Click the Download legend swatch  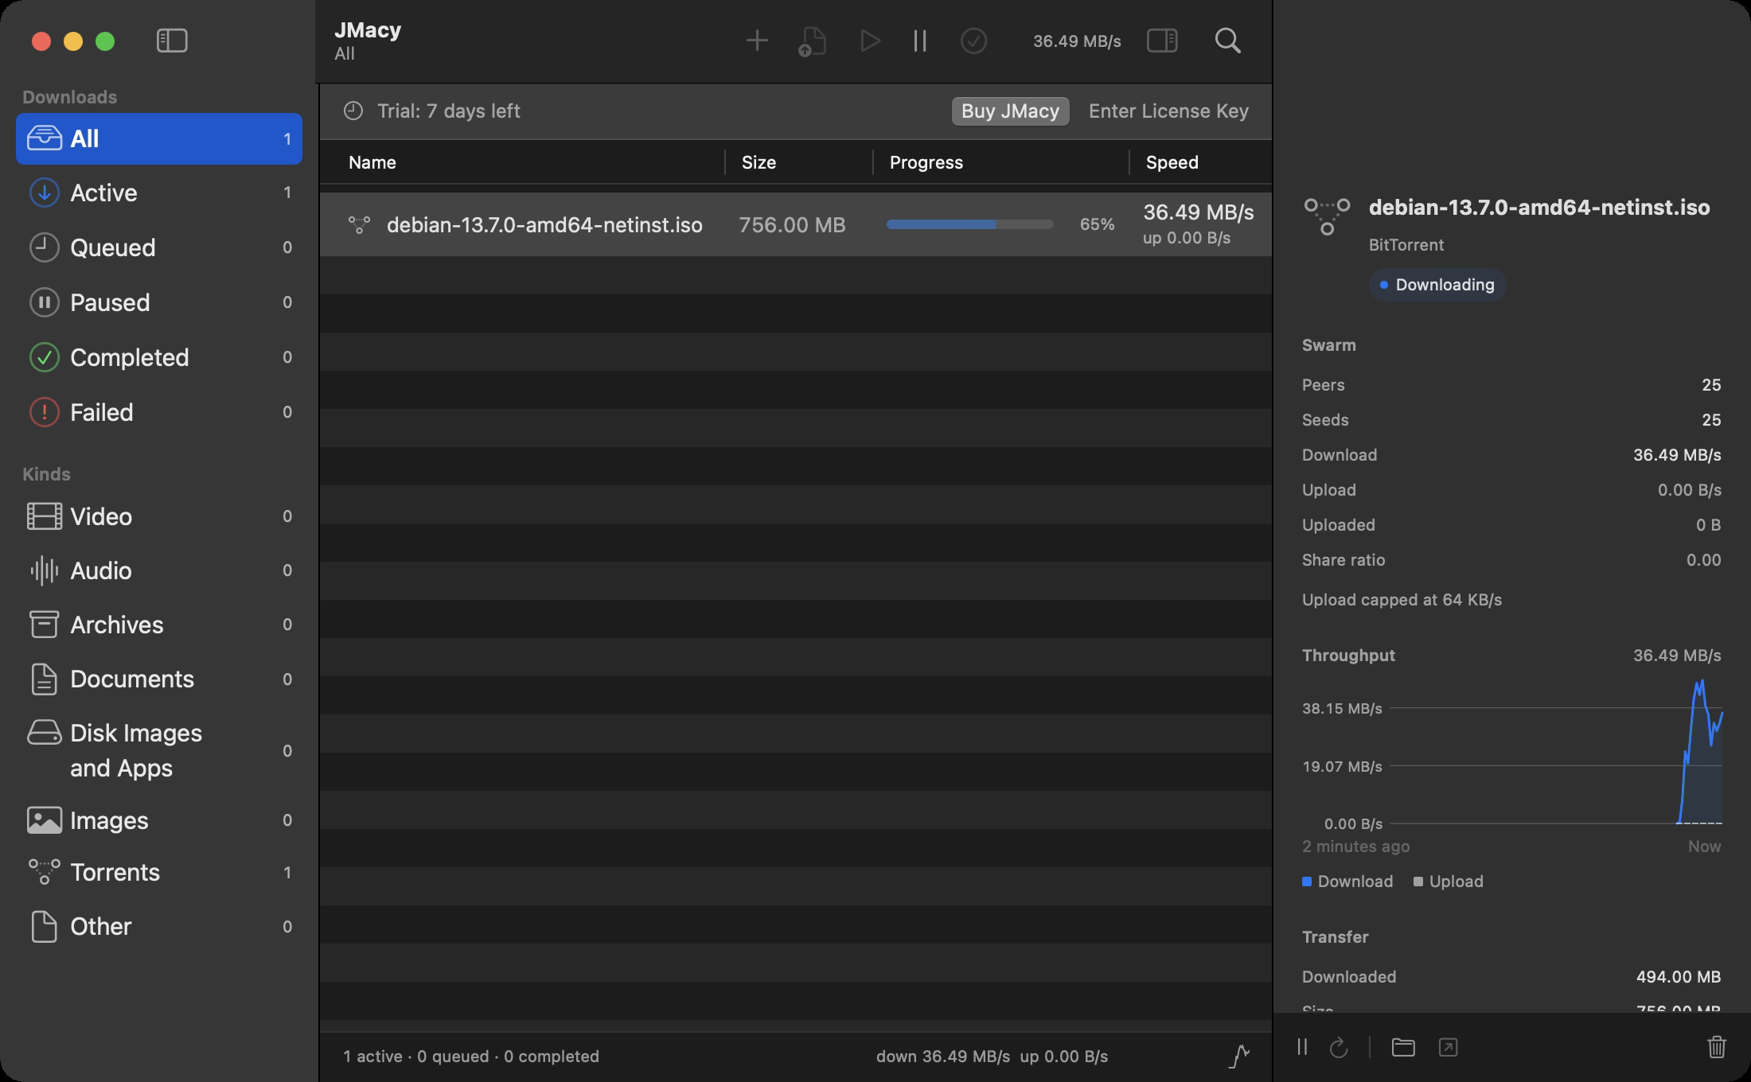[x=1306, y=882]
